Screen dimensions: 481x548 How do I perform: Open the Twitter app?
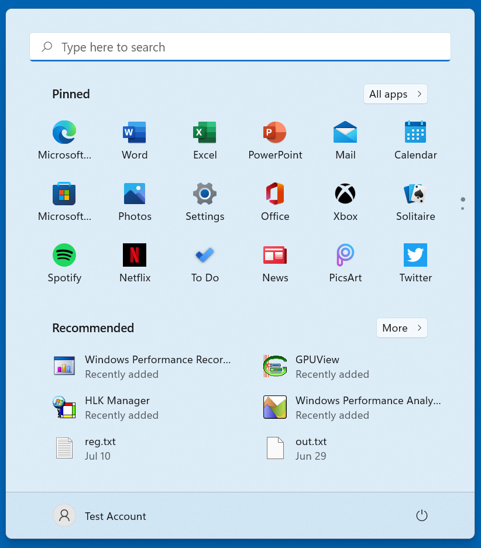click(x=415, y=263)
